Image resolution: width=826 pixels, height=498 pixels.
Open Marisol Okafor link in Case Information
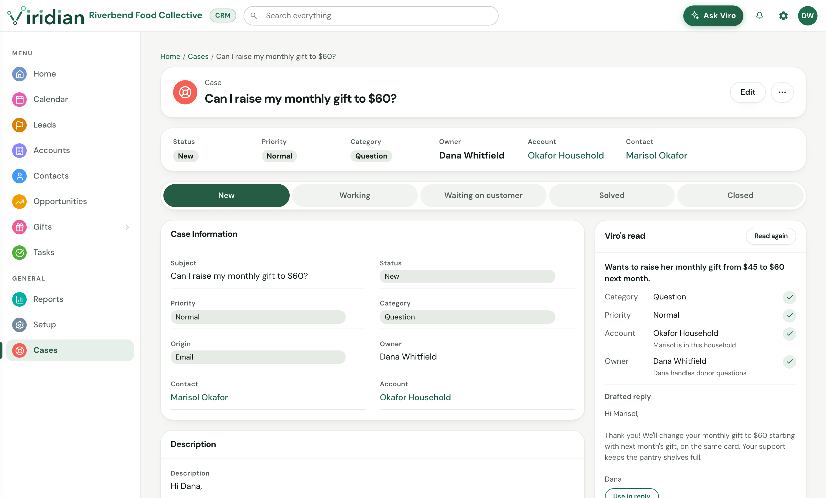[199, 397]
